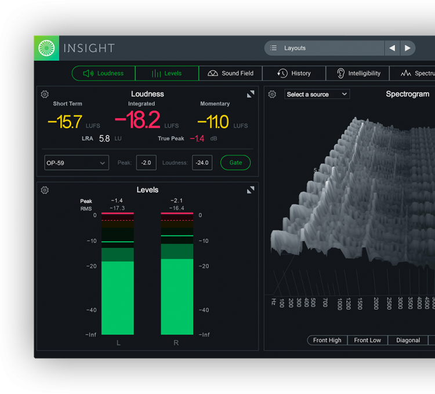This screenshot has width=435, height=394.
Task: Click the Momentary value -11.0
Action: click(213, 122)
